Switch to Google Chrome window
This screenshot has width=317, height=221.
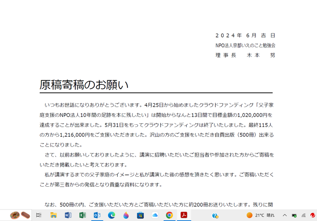click(x=169, y=215)
